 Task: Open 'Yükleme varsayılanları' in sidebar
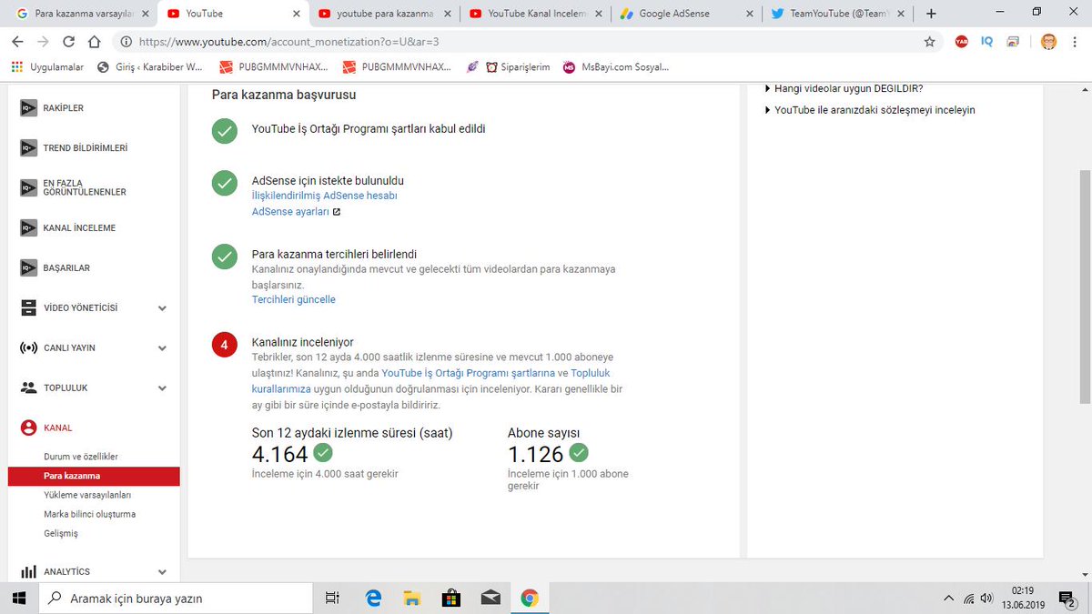coord(87,495)
